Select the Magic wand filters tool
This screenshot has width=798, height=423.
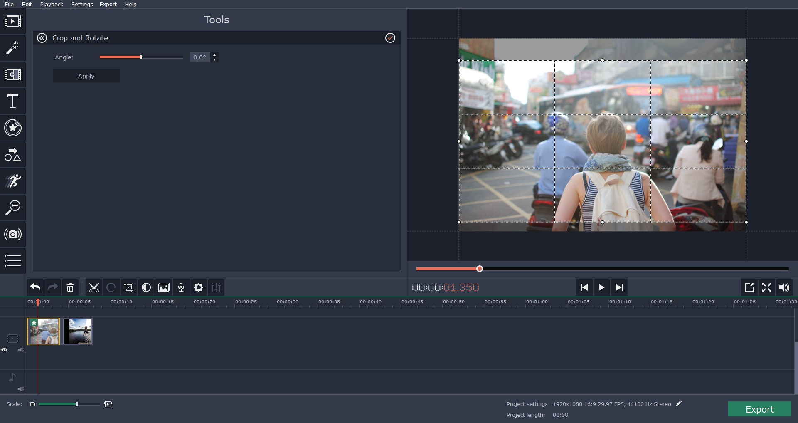[x=13, y=48]
